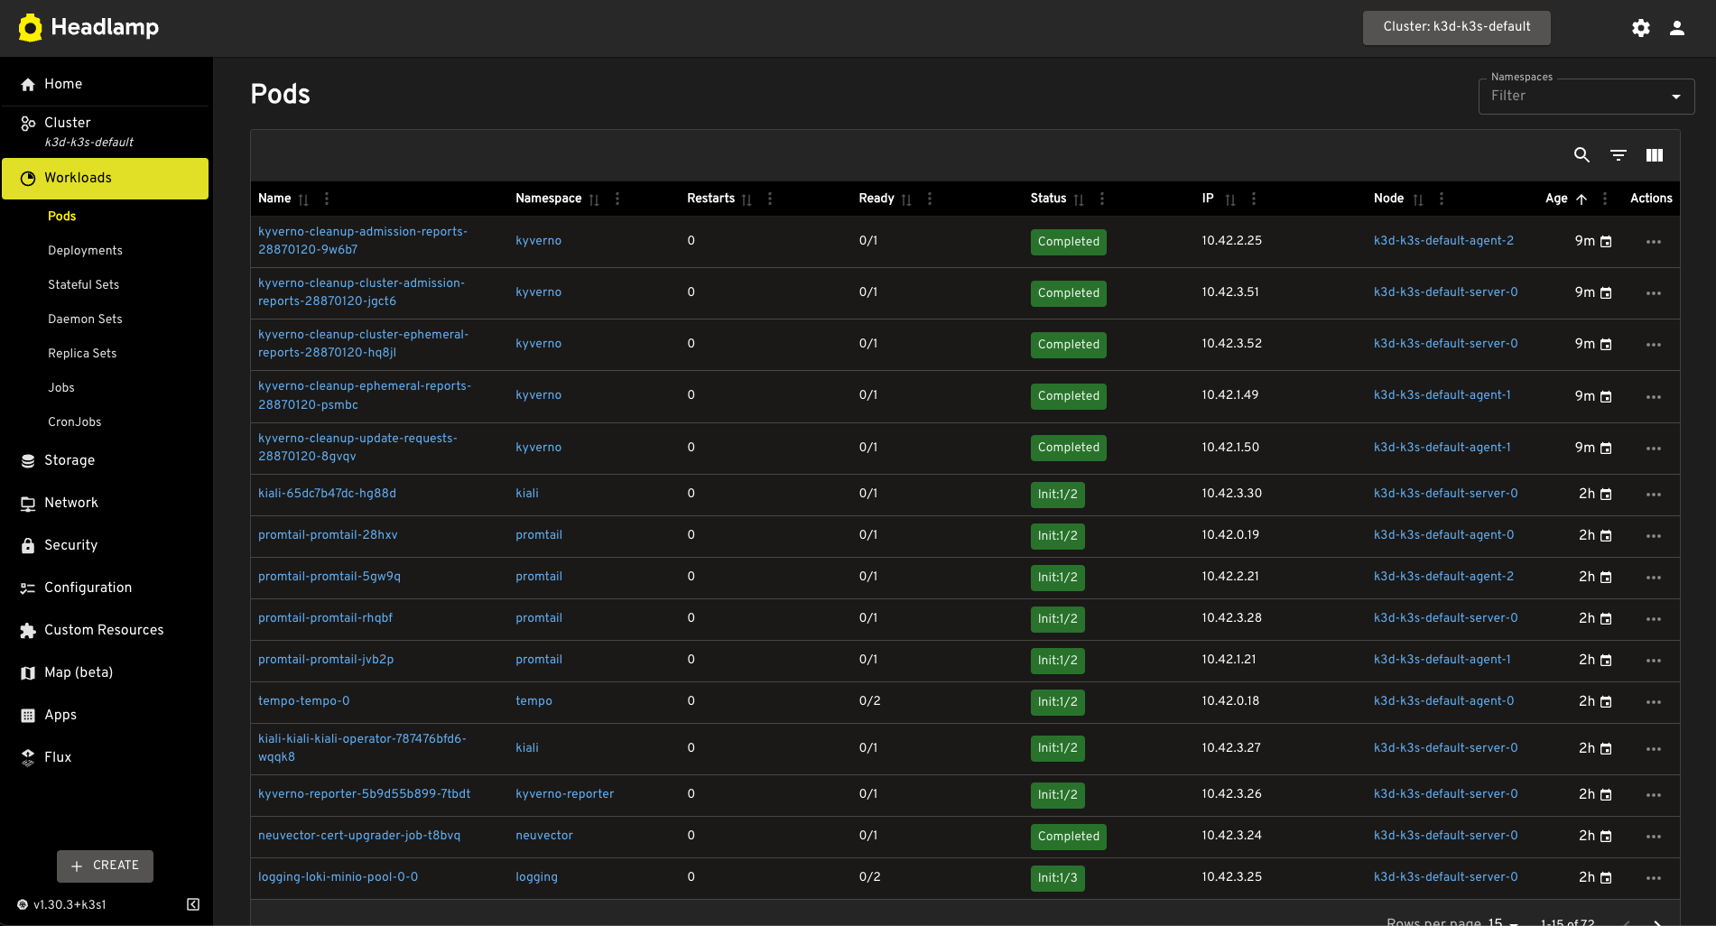
Task: Toggle sort on Restarts column
Action: click(746, 199)
